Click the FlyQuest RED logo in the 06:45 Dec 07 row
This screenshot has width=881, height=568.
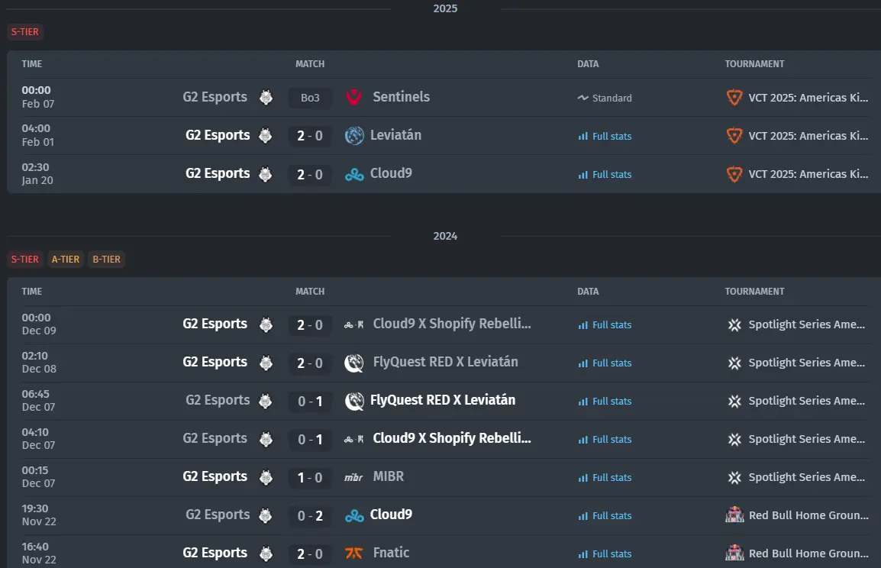click(354, 401)
